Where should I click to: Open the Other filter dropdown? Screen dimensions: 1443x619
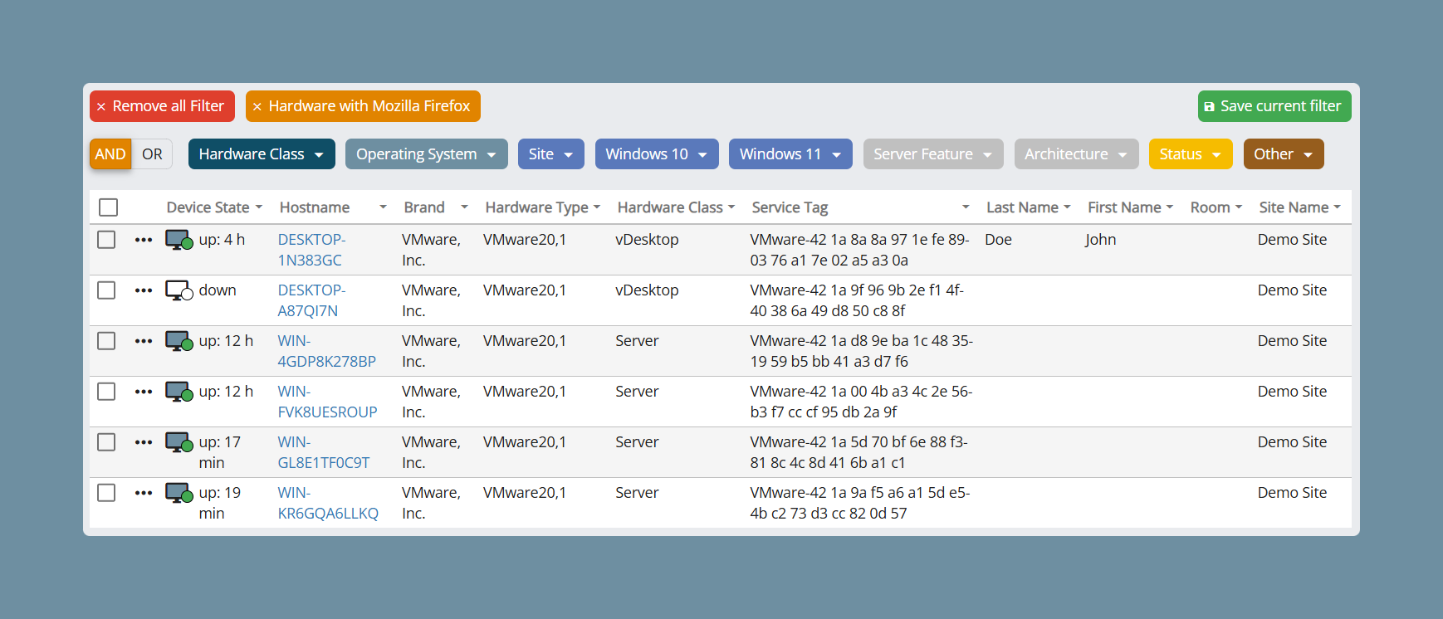coord(1284,154)
